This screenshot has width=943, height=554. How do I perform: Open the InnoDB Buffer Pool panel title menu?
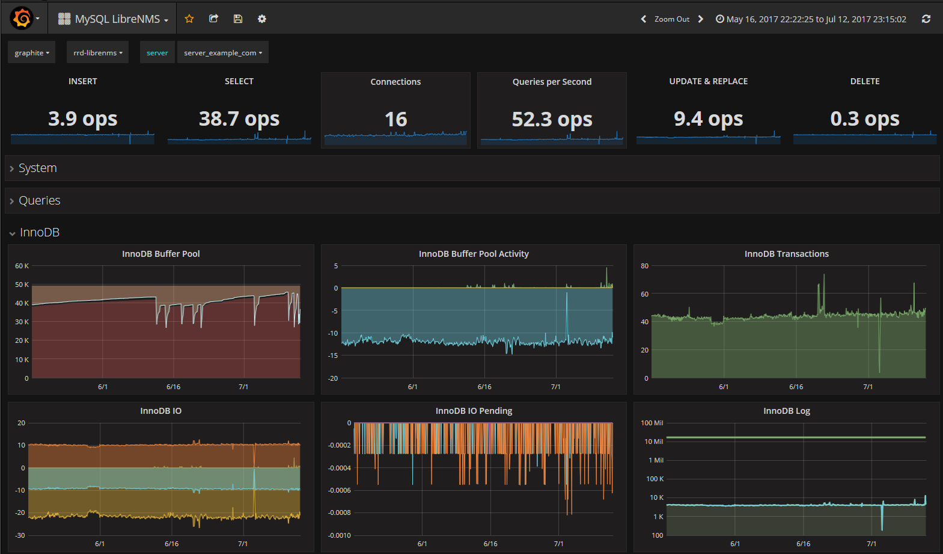click(161, 254)
